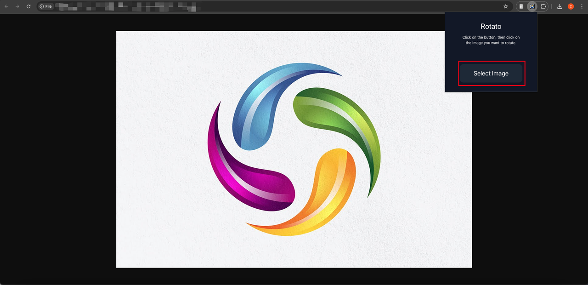Click the File site info chip
588x285 pixels.
point(45,6)
